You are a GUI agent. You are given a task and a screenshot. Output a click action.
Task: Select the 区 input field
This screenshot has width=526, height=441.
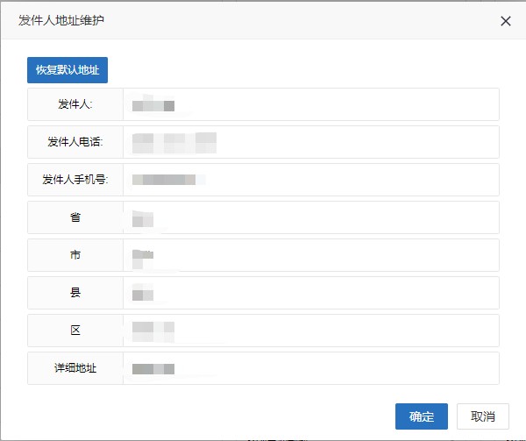[311, 331]
